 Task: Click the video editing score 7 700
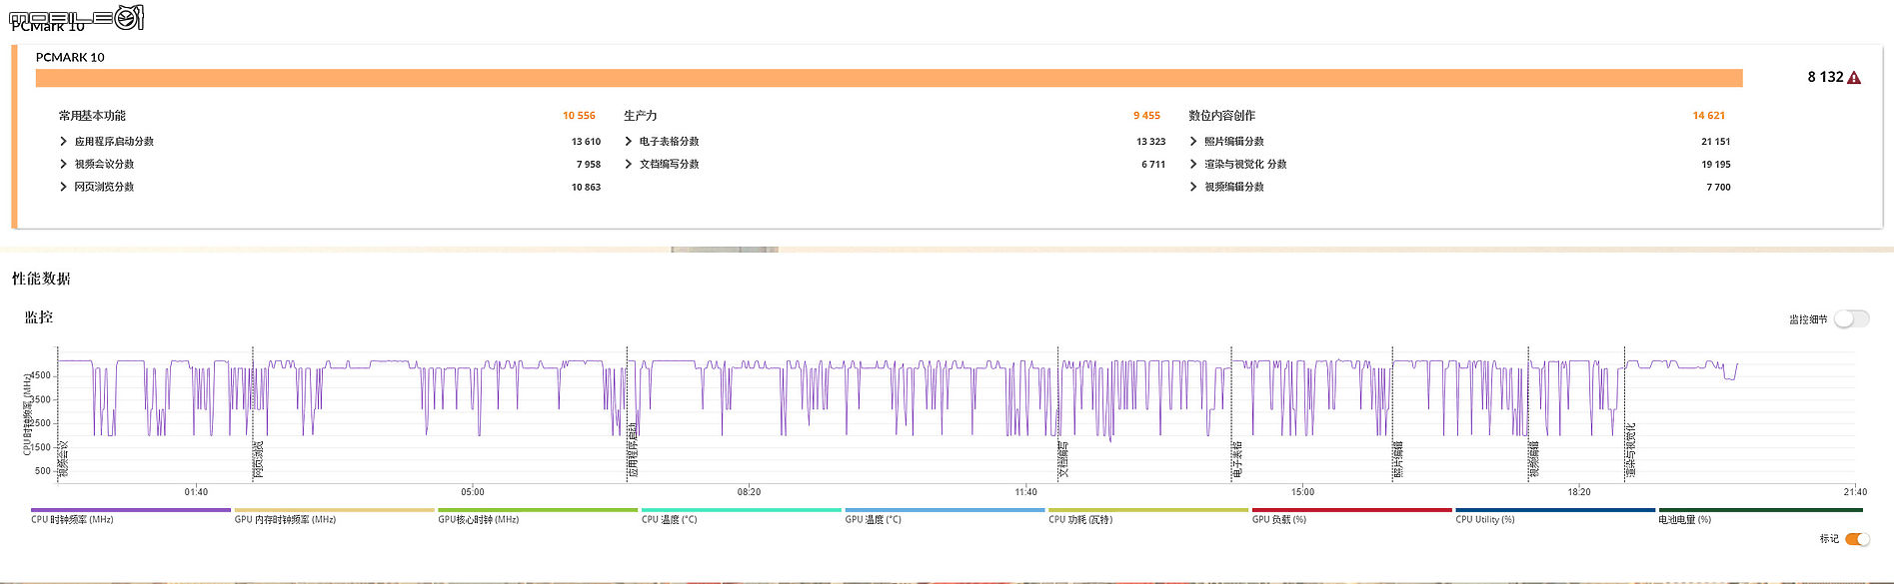click(1719, 188)
